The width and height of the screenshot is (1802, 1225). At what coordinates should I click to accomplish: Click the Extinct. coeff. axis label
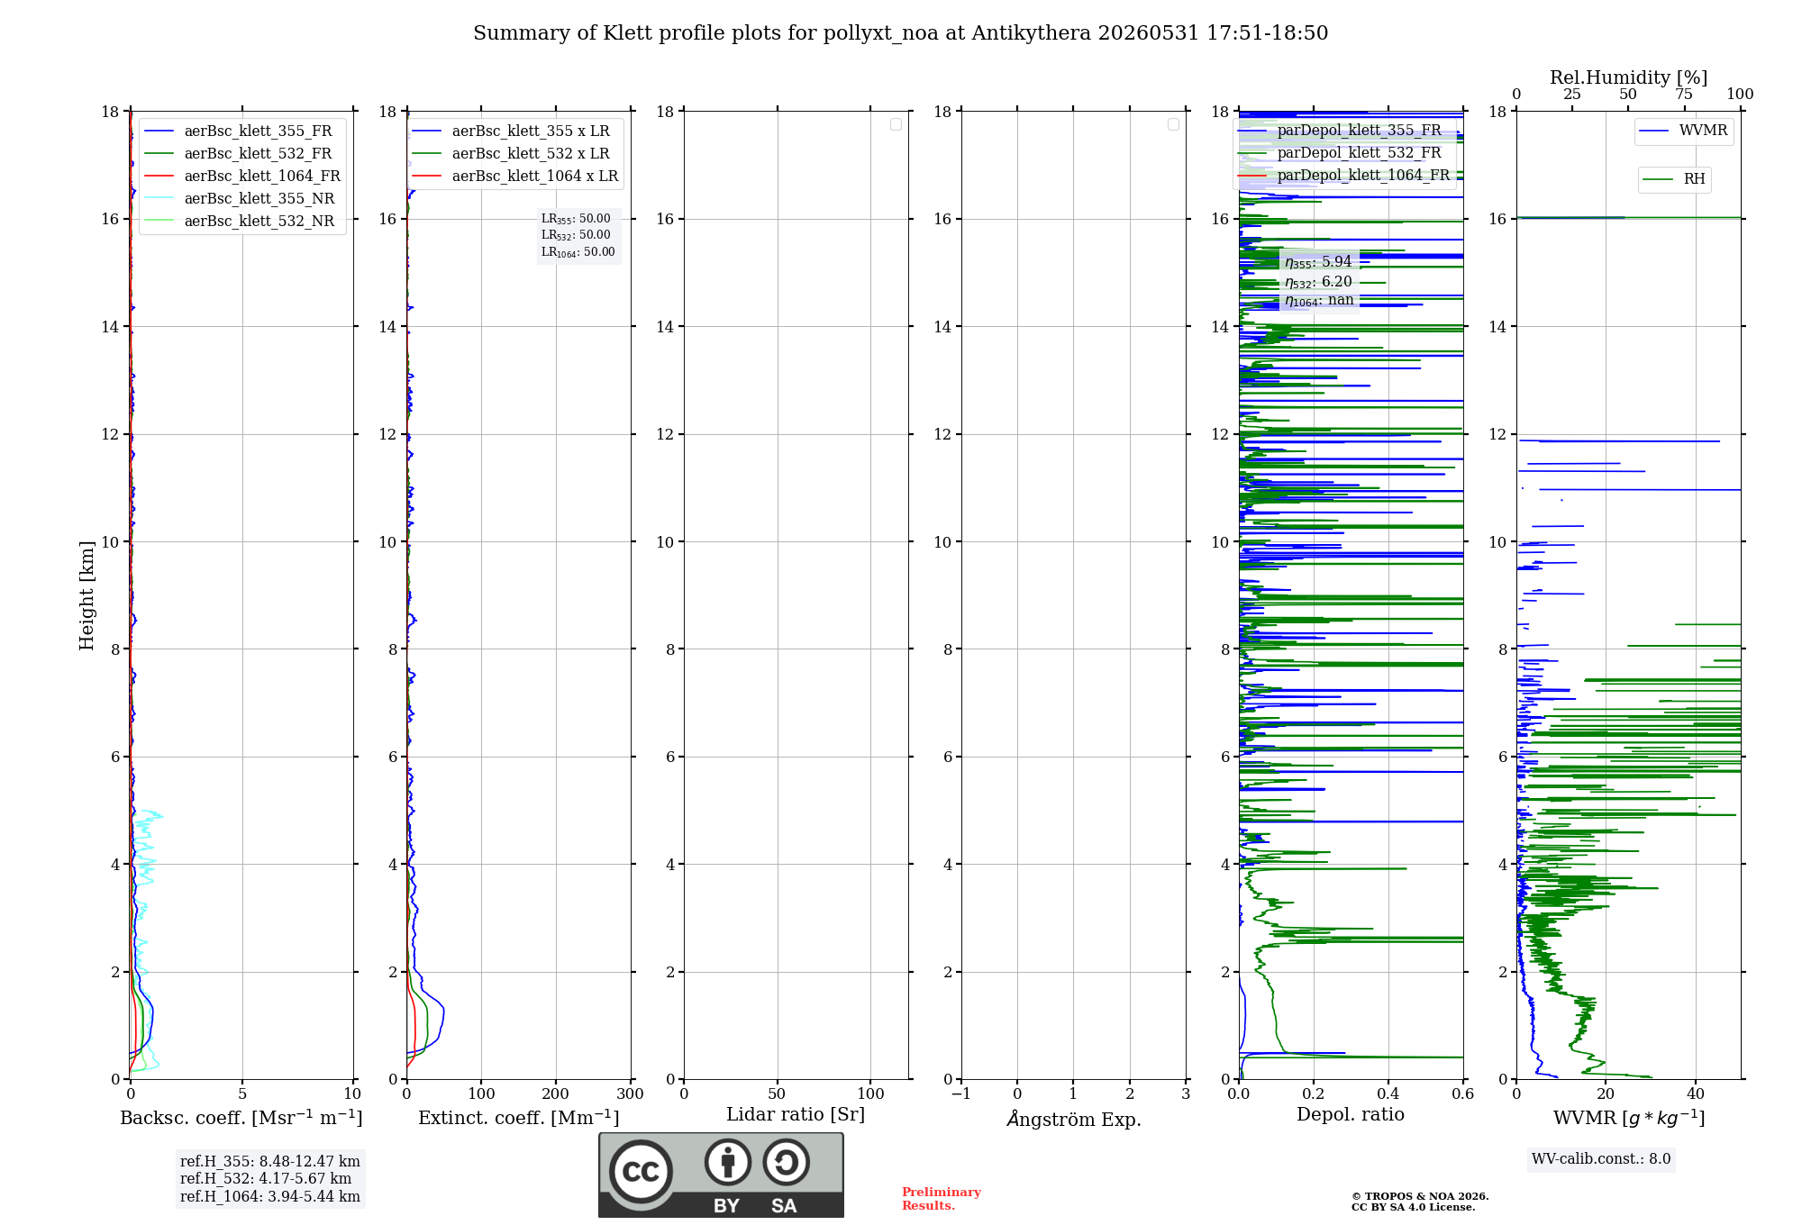coord(519,1118)
